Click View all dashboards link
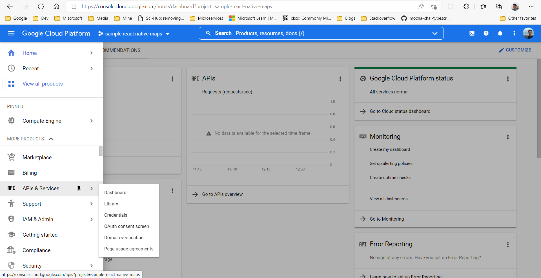 point(389,199)
